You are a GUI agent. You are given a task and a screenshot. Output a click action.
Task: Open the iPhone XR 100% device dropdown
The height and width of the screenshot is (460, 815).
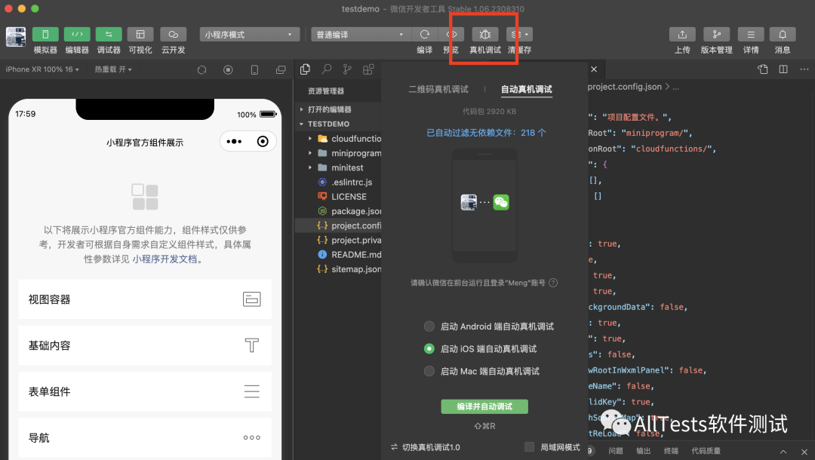click(x=42, y=69)
